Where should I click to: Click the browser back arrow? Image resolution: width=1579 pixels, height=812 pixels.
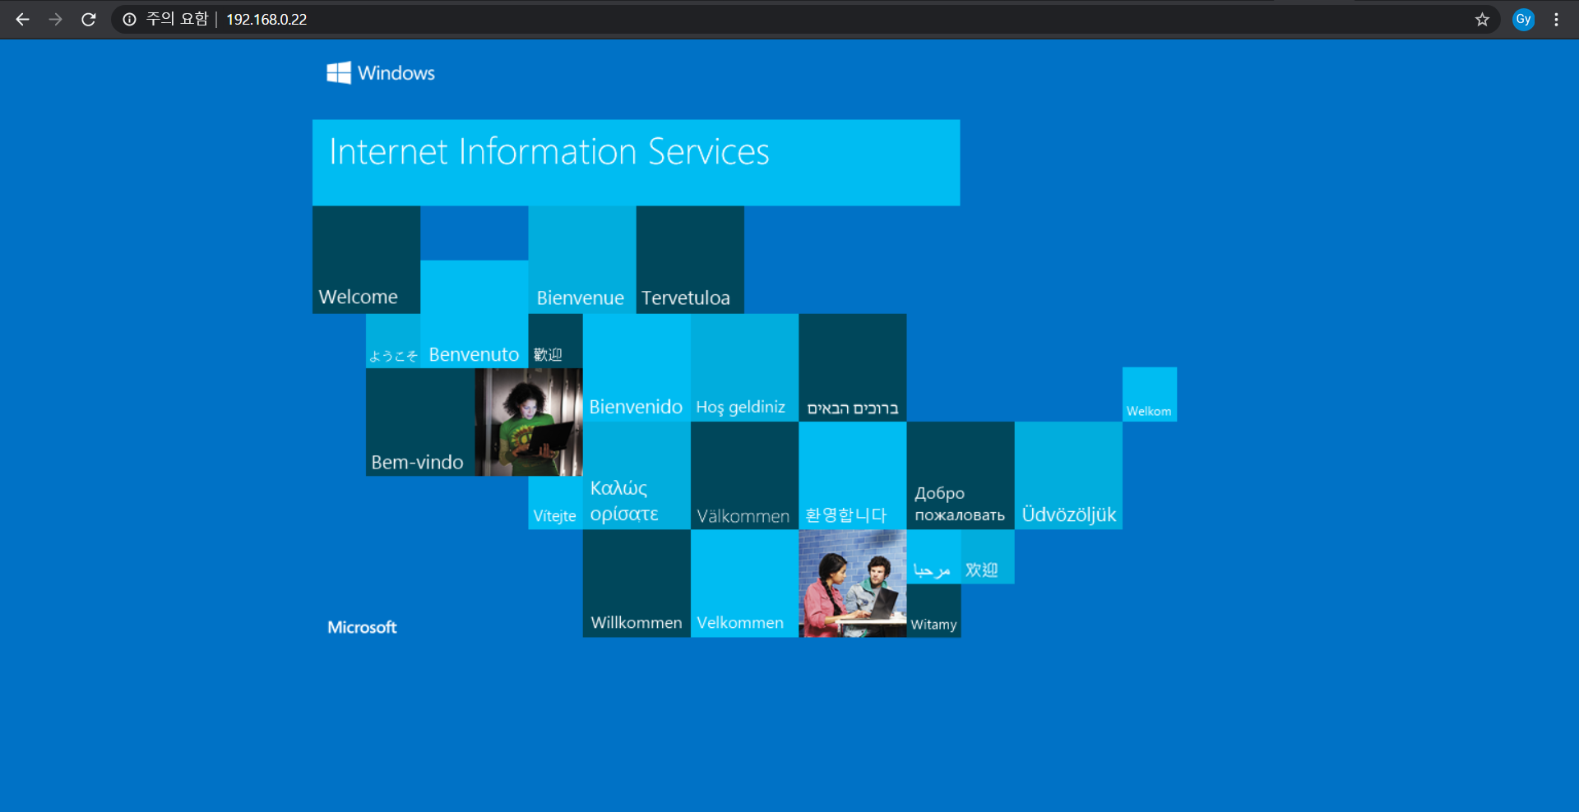click(x=22, y=19)
